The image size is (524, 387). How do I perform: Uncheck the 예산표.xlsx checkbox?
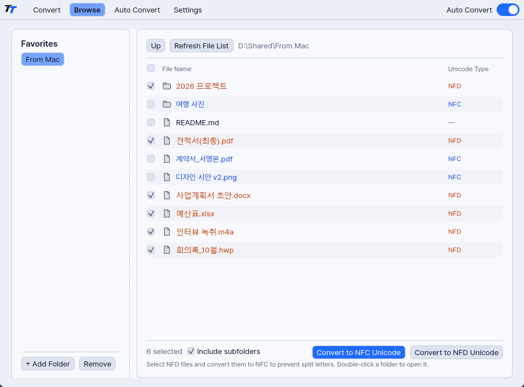tap(151, 213)
